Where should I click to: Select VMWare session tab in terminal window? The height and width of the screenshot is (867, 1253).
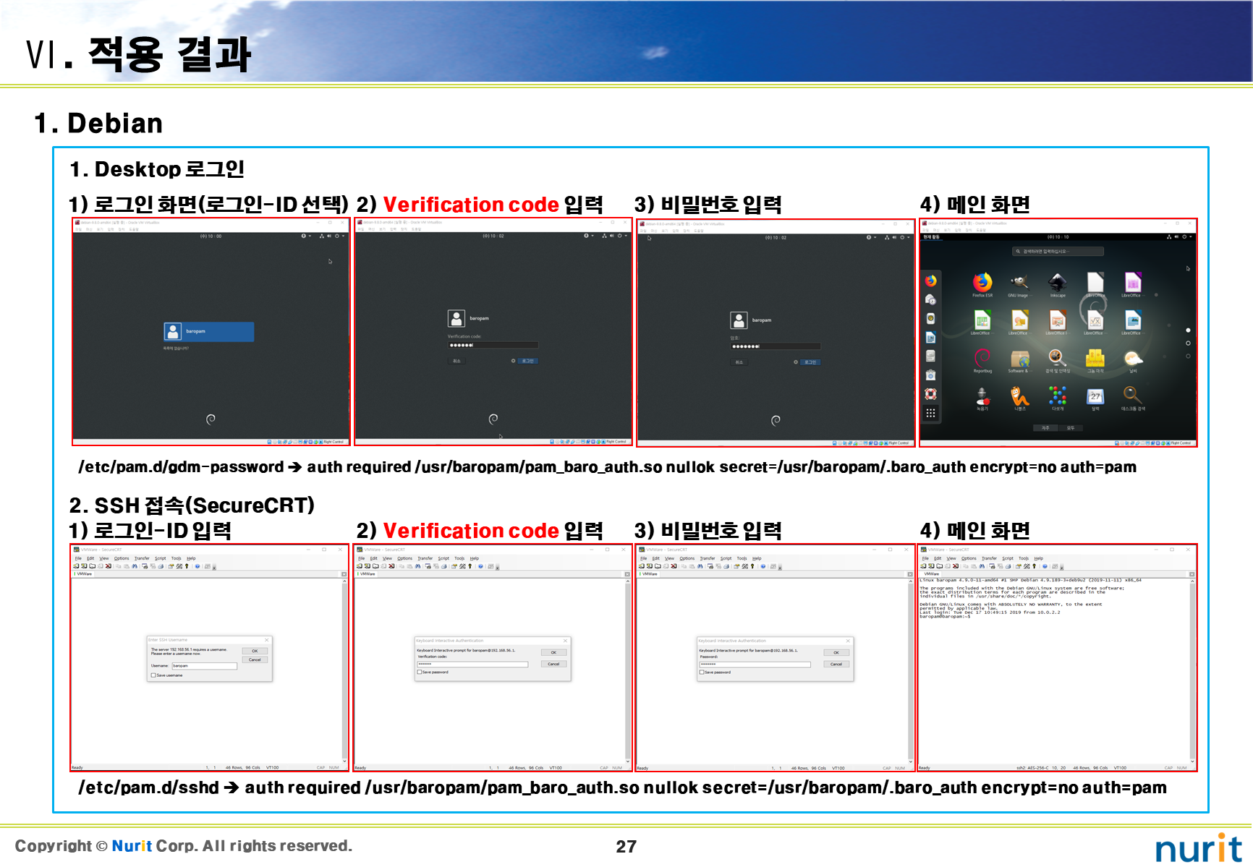click(x=932, y=574)
